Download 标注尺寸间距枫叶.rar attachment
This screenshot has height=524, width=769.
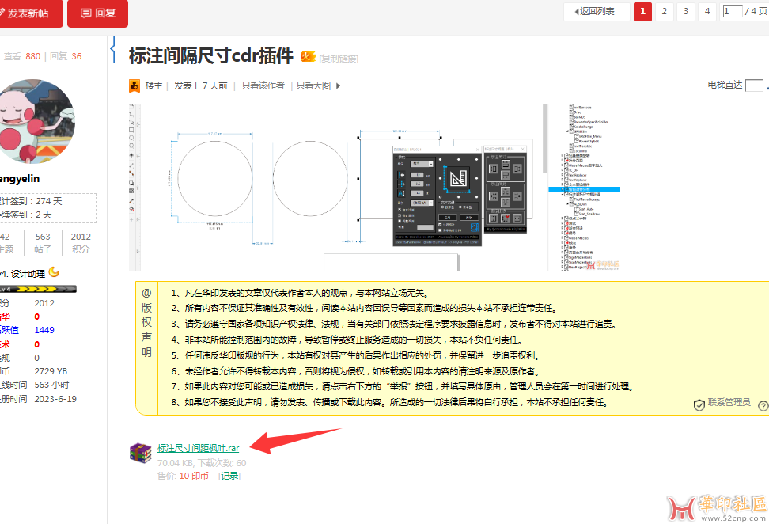point(198,448)
